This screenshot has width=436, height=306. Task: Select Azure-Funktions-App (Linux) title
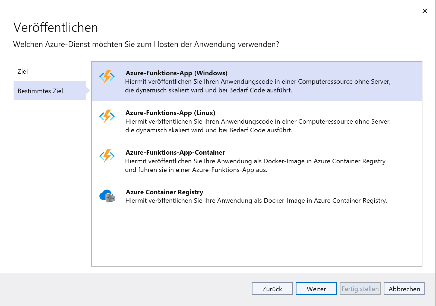[170, 113]
